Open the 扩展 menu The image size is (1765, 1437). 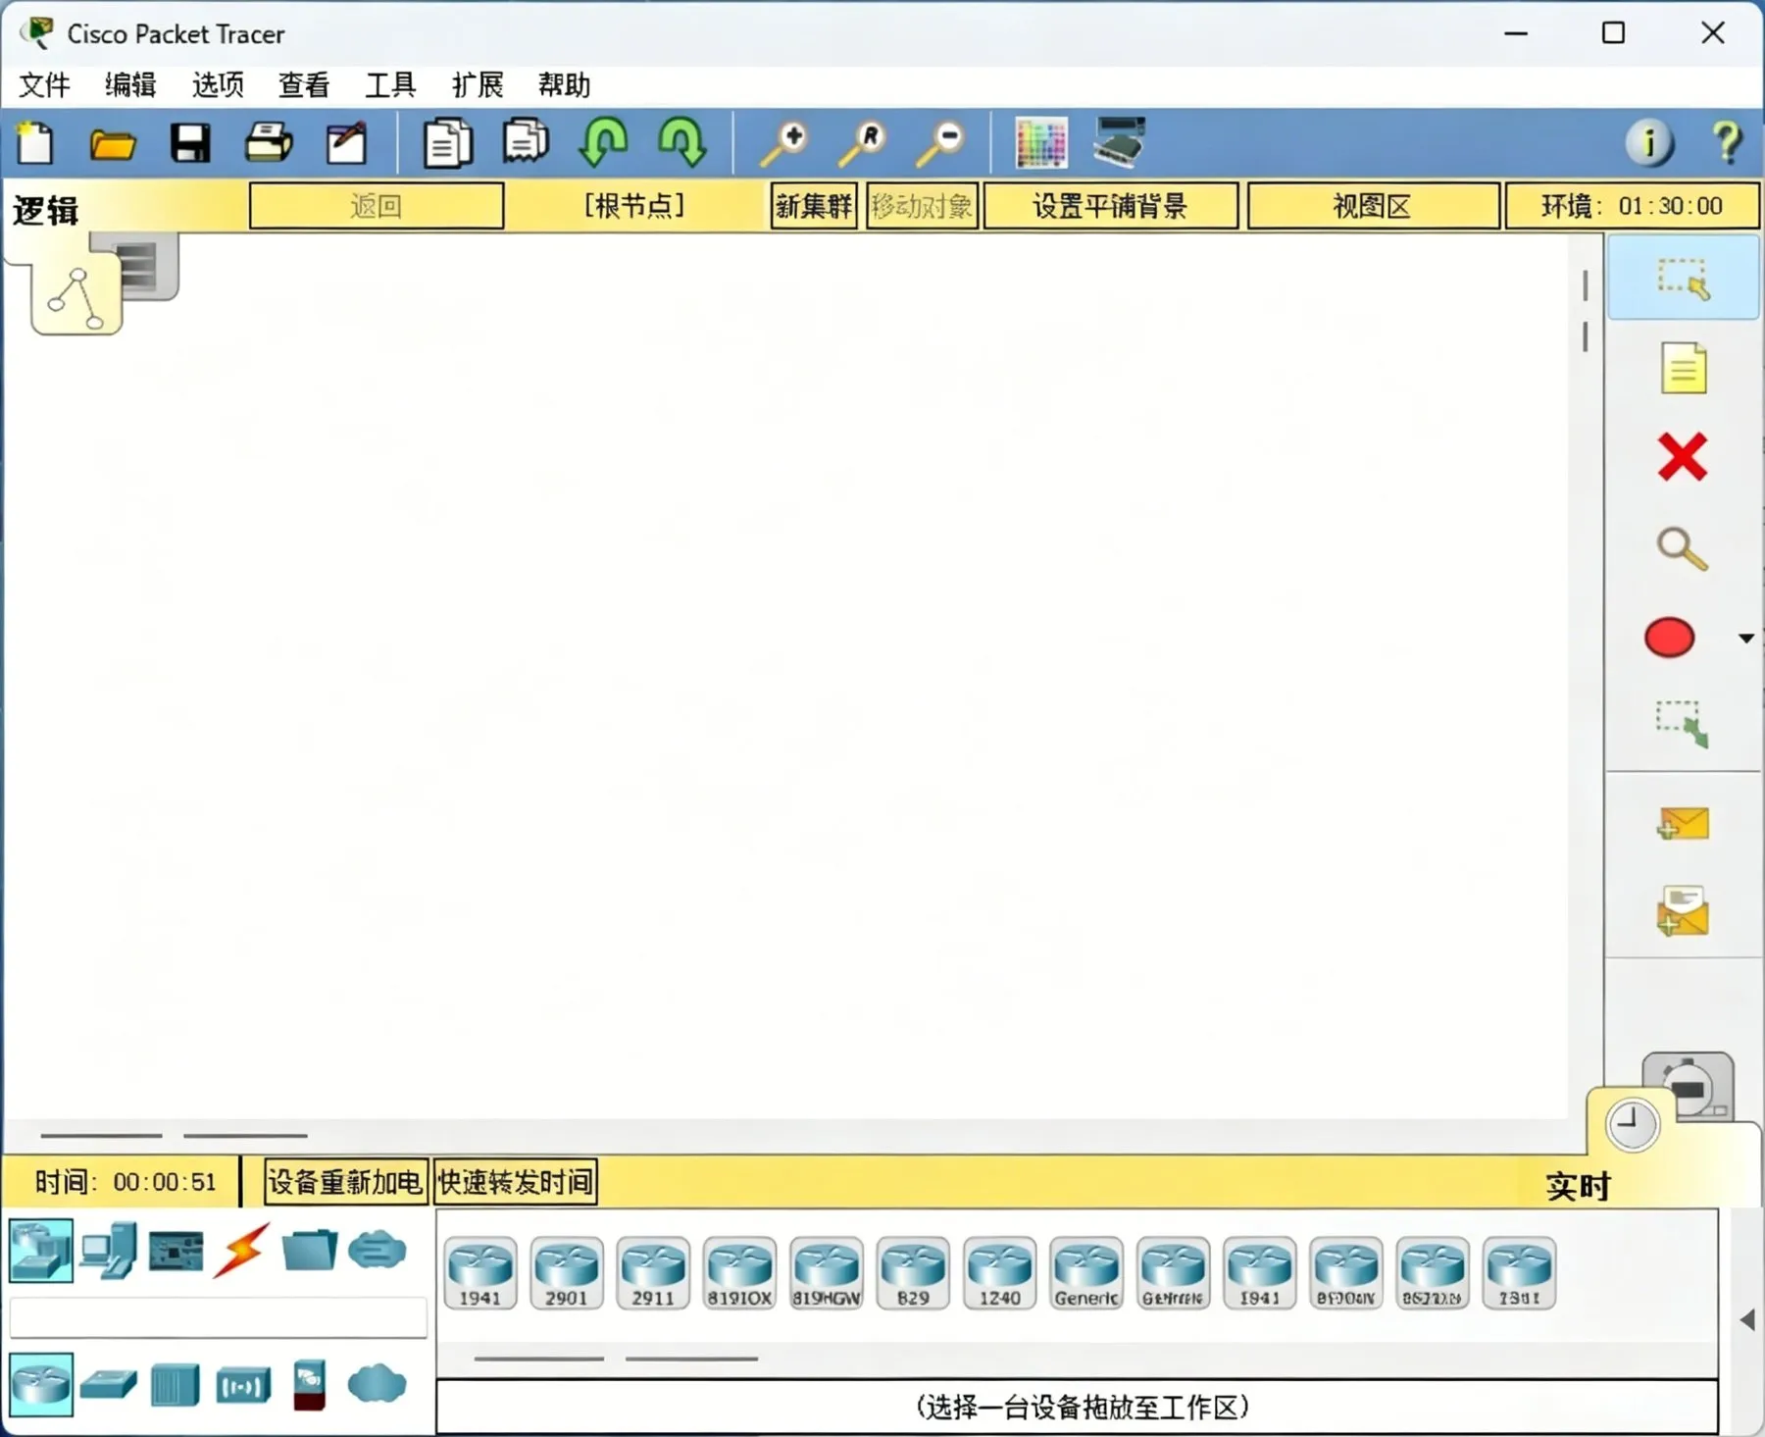click(x=478, y=85)
